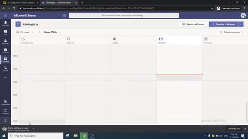Open the incognito profile indicator
Screen dimensions: 248x139
click(x=228, y=8)
